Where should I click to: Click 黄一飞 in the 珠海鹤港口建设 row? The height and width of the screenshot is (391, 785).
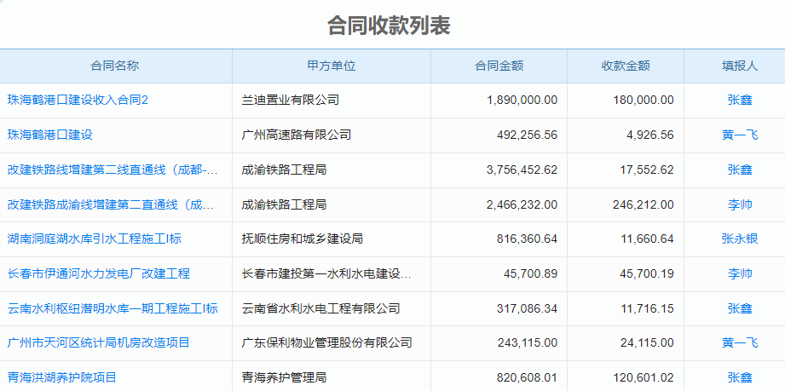click(739, 135)
